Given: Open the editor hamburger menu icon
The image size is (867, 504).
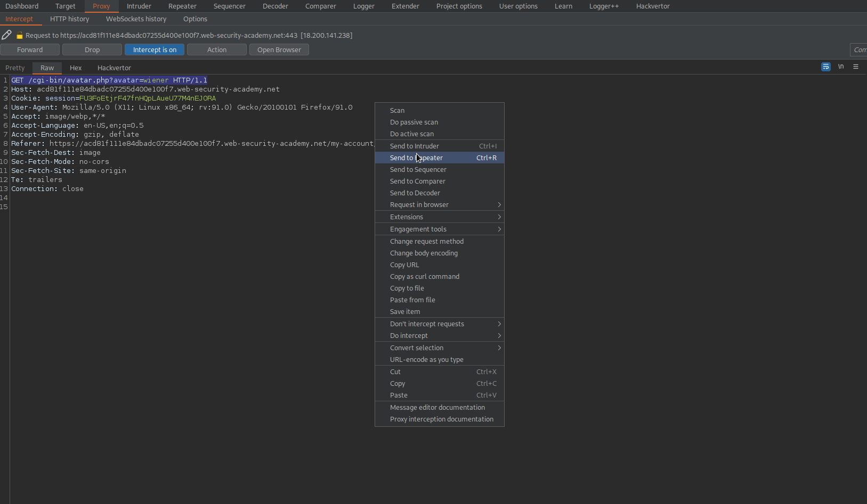Looking at the screenshot, I should (856, 67).
